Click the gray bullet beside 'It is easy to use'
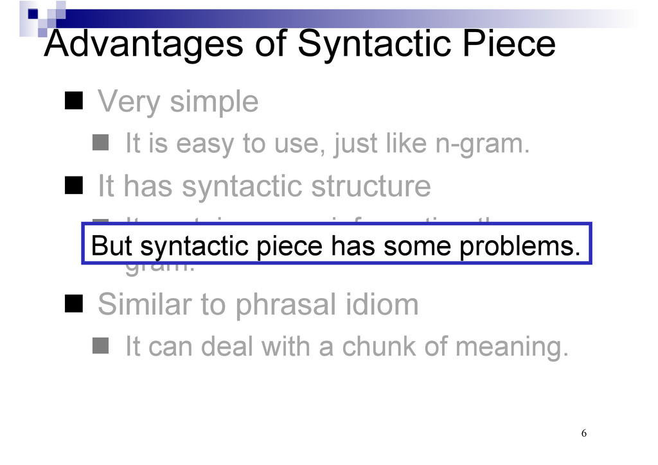Screen dimensions: 658x465 tap(101, 143)
